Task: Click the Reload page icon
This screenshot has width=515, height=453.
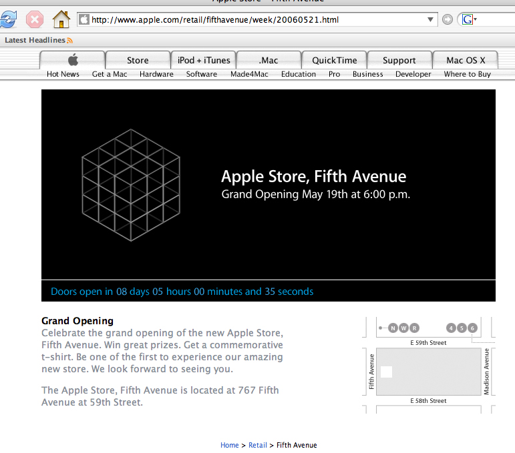Action: coord(8,19)
